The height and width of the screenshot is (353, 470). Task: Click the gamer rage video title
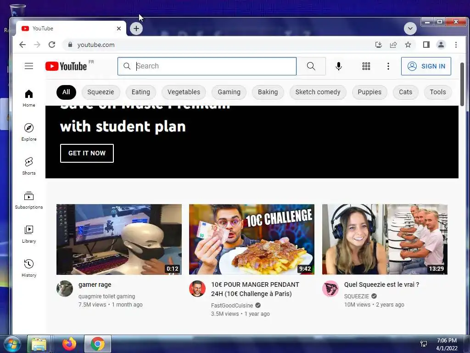point(95,285)
